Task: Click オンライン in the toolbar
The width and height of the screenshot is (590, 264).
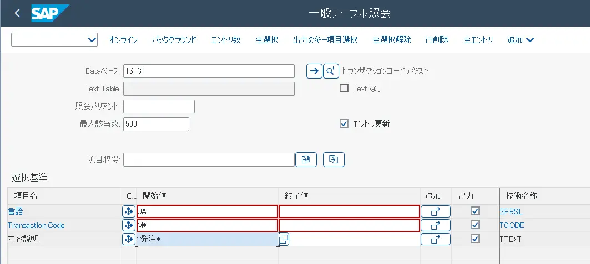Action: tap(123, 40)
